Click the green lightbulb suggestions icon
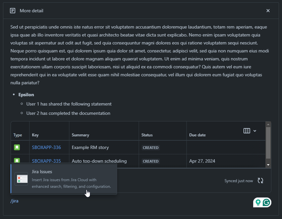Viewport: 282px width, 219px height. pos(258,202)
